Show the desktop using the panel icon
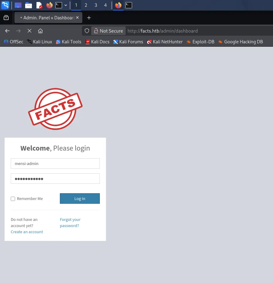This screenshot has height=283, width=273. (18, 5)
